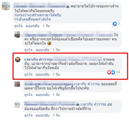Open the blurred avatar of top commenter
This screenshot has height=120, width=129.
pos(6,6)
